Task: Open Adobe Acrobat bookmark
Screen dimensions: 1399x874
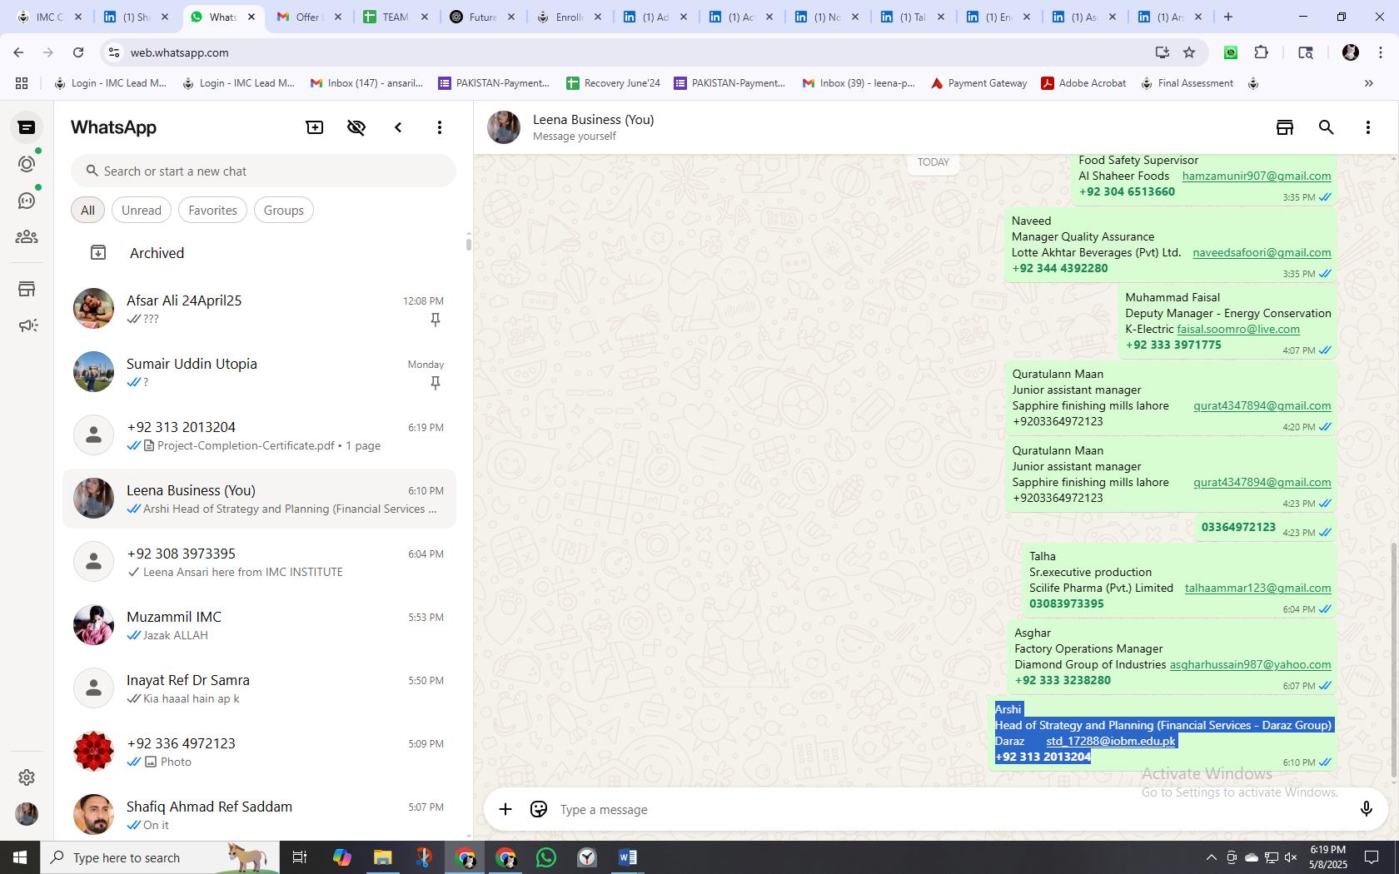Action: (x=1083, y=83)
